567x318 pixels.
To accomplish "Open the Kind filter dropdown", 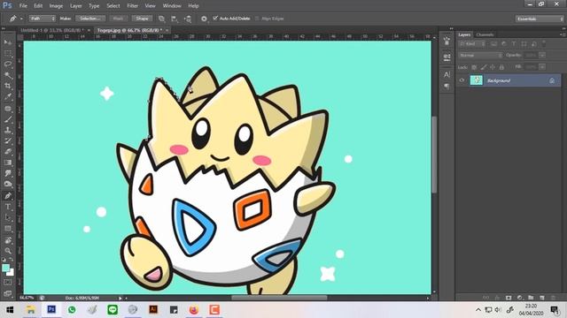I will [x=472, y=44].
